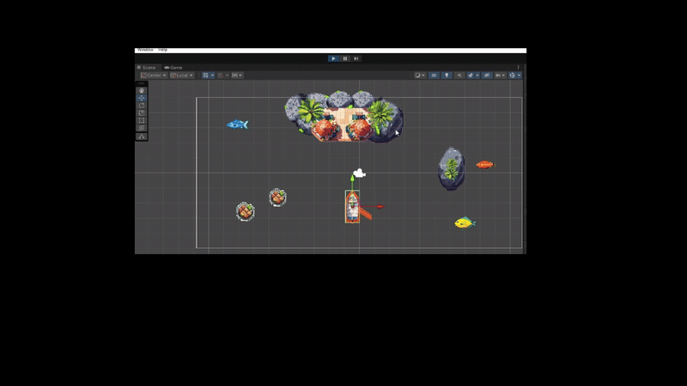Open the Local rotation dropdown
Viewport: 687px width, 386px height.
pyautogui.click(x=182, y=75)
